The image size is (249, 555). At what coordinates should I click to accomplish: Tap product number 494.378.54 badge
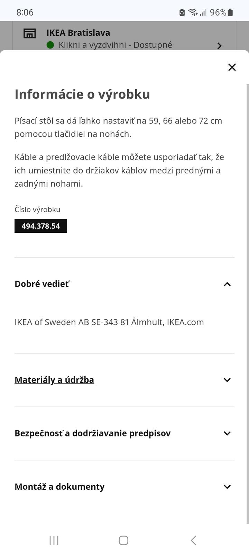tap(41, 226)
